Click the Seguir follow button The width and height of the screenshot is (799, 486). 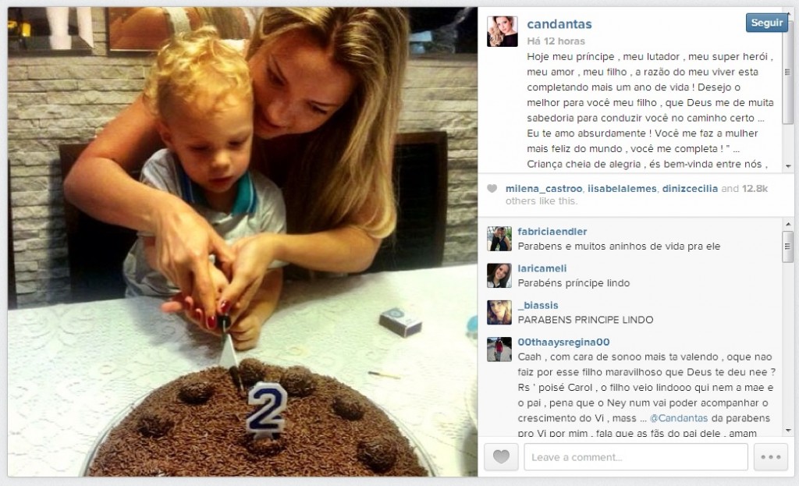pyautogui.click(x=766, y=23)
